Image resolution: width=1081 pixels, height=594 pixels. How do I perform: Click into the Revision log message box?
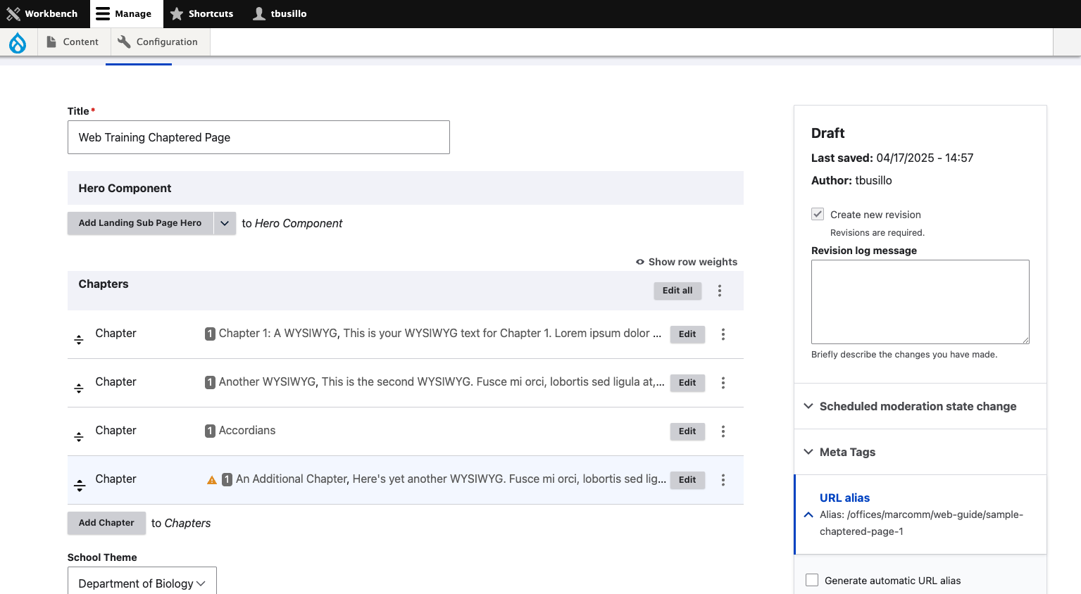[x=920, y=302]
